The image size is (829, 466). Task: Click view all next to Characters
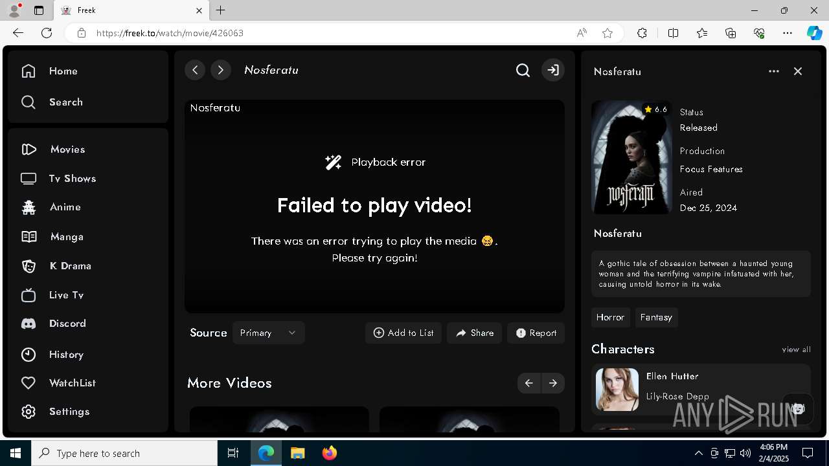pos(796,349)
